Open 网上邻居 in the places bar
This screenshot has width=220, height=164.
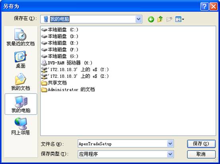pyautogui.click(x=20, y=126)
